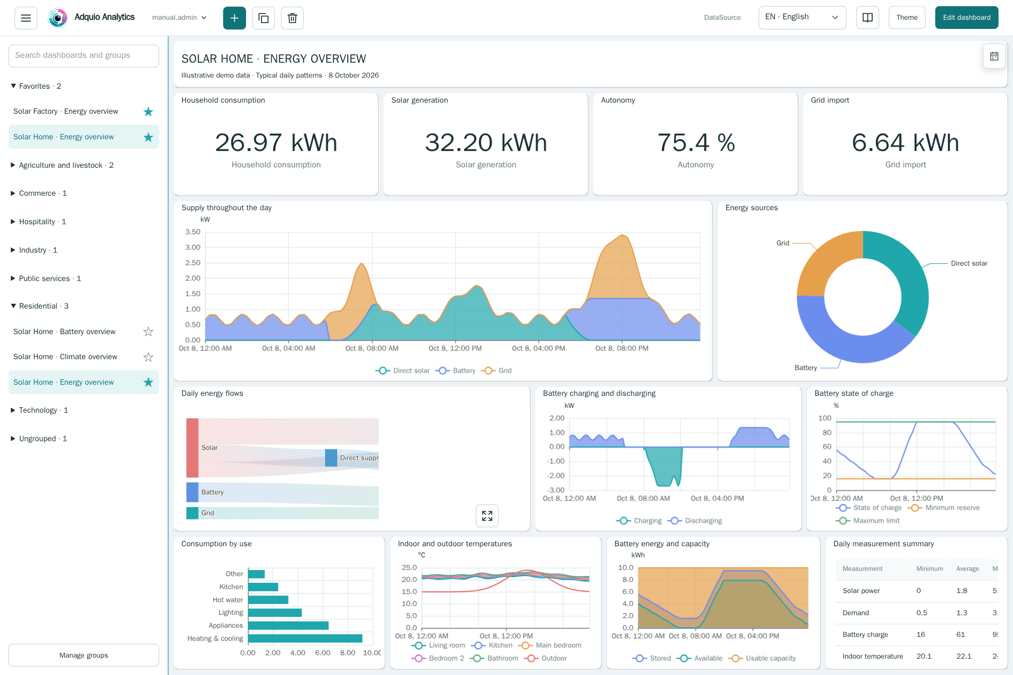
Task: Click Appliances consumption bar
Action: pos(288,625)
